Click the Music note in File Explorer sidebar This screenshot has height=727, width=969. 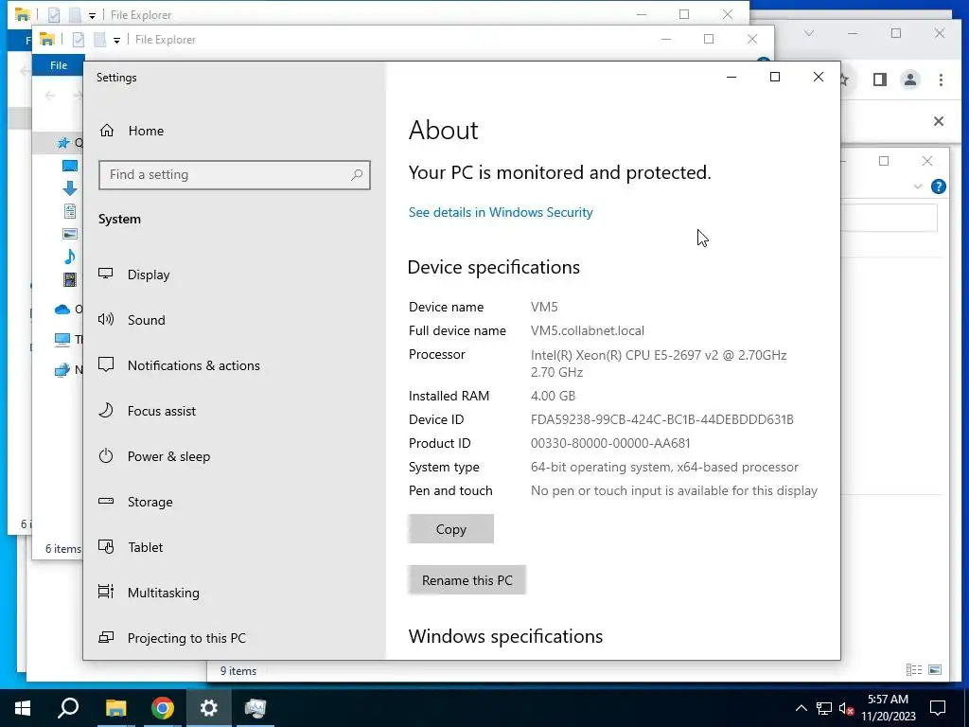click(x=70, y=257)
